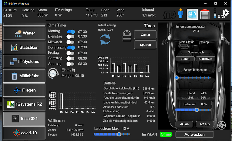Click the garage door icon

tap(205, 14)
